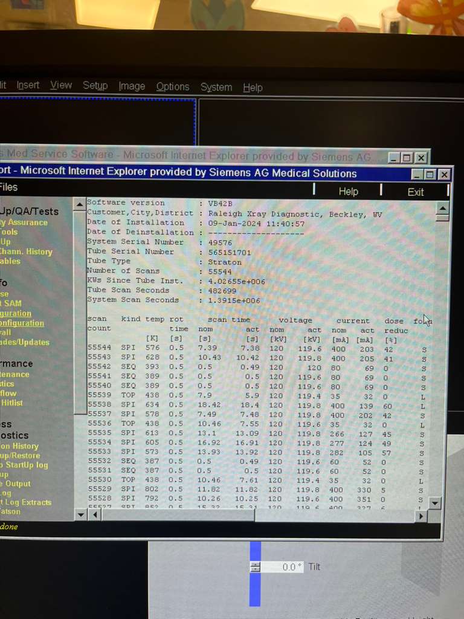Click the Tilt angle stepper

[256, 567]
